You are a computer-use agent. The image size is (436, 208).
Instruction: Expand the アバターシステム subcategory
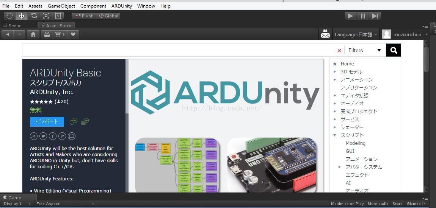tap(340, 167)
